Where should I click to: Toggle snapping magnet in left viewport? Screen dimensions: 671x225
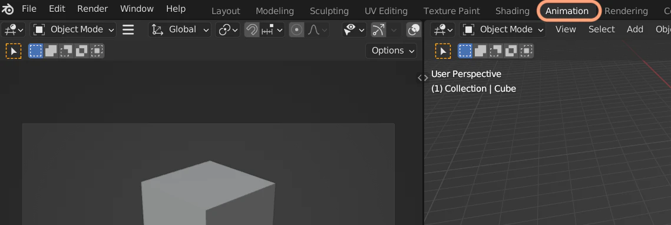[252, 29]
